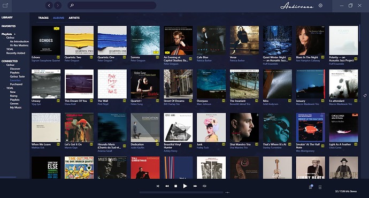Open the Library section
Viewport: 369px width, 198px height.
point(7,18)
